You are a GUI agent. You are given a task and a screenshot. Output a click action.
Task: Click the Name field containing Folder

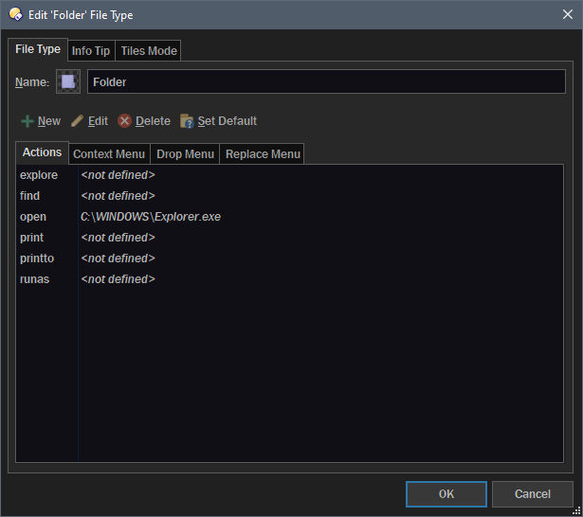[x=326, y=82]
